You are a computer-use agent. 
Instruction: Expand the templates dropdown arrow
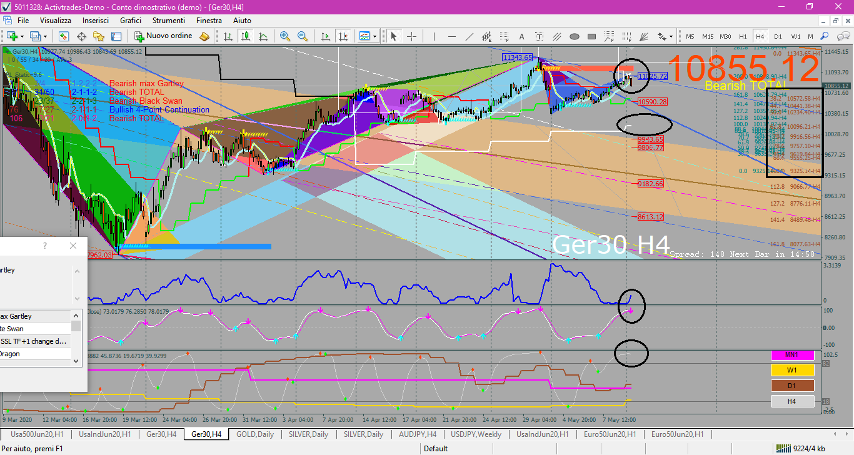pyautogui.click(x=374, y=36)
